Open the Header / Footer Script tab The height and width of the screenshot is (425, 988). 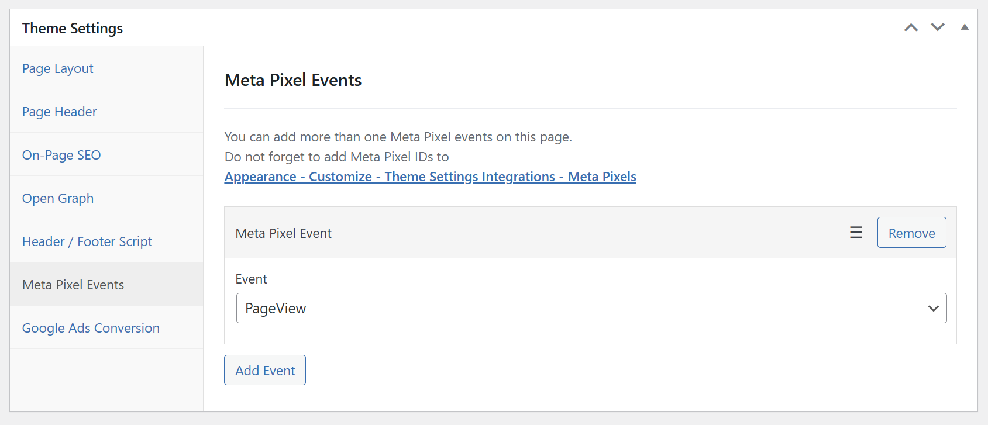[87, 241]
